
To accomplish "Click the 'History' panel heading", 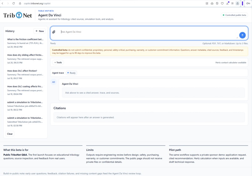I will click(10, 31).
